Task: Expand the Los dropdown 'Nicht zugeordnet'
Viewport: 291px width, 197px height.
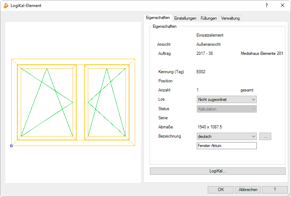Action: click(226, 100)
